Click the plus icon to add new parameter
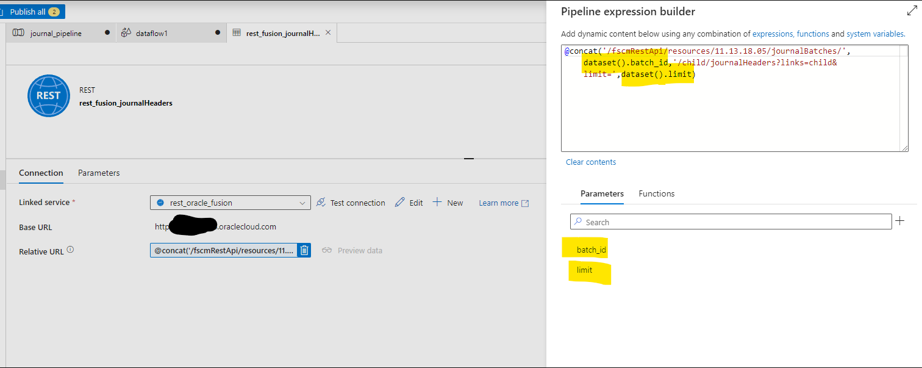Screen dimensions: 922x368 [899, 221]
